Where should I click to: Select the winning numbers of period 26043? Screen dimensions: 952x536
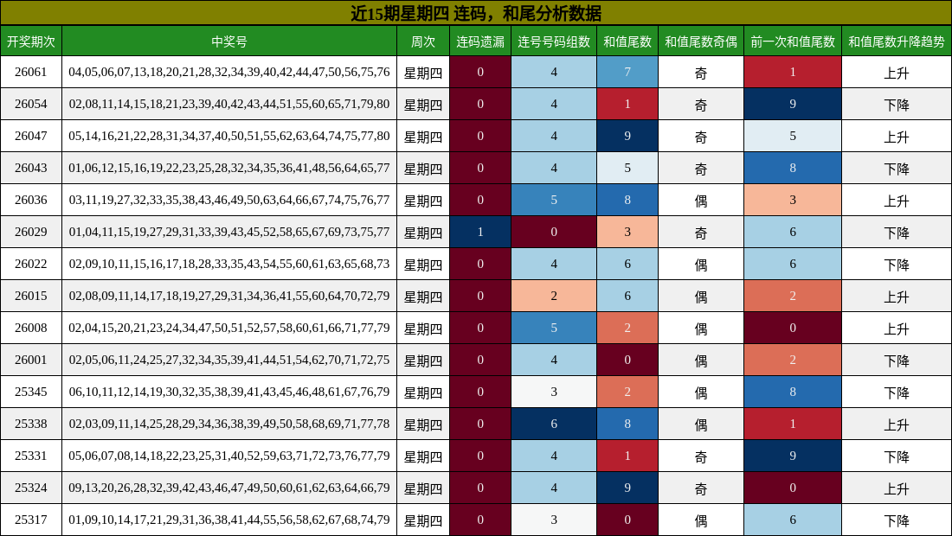(x=229, y=169)
